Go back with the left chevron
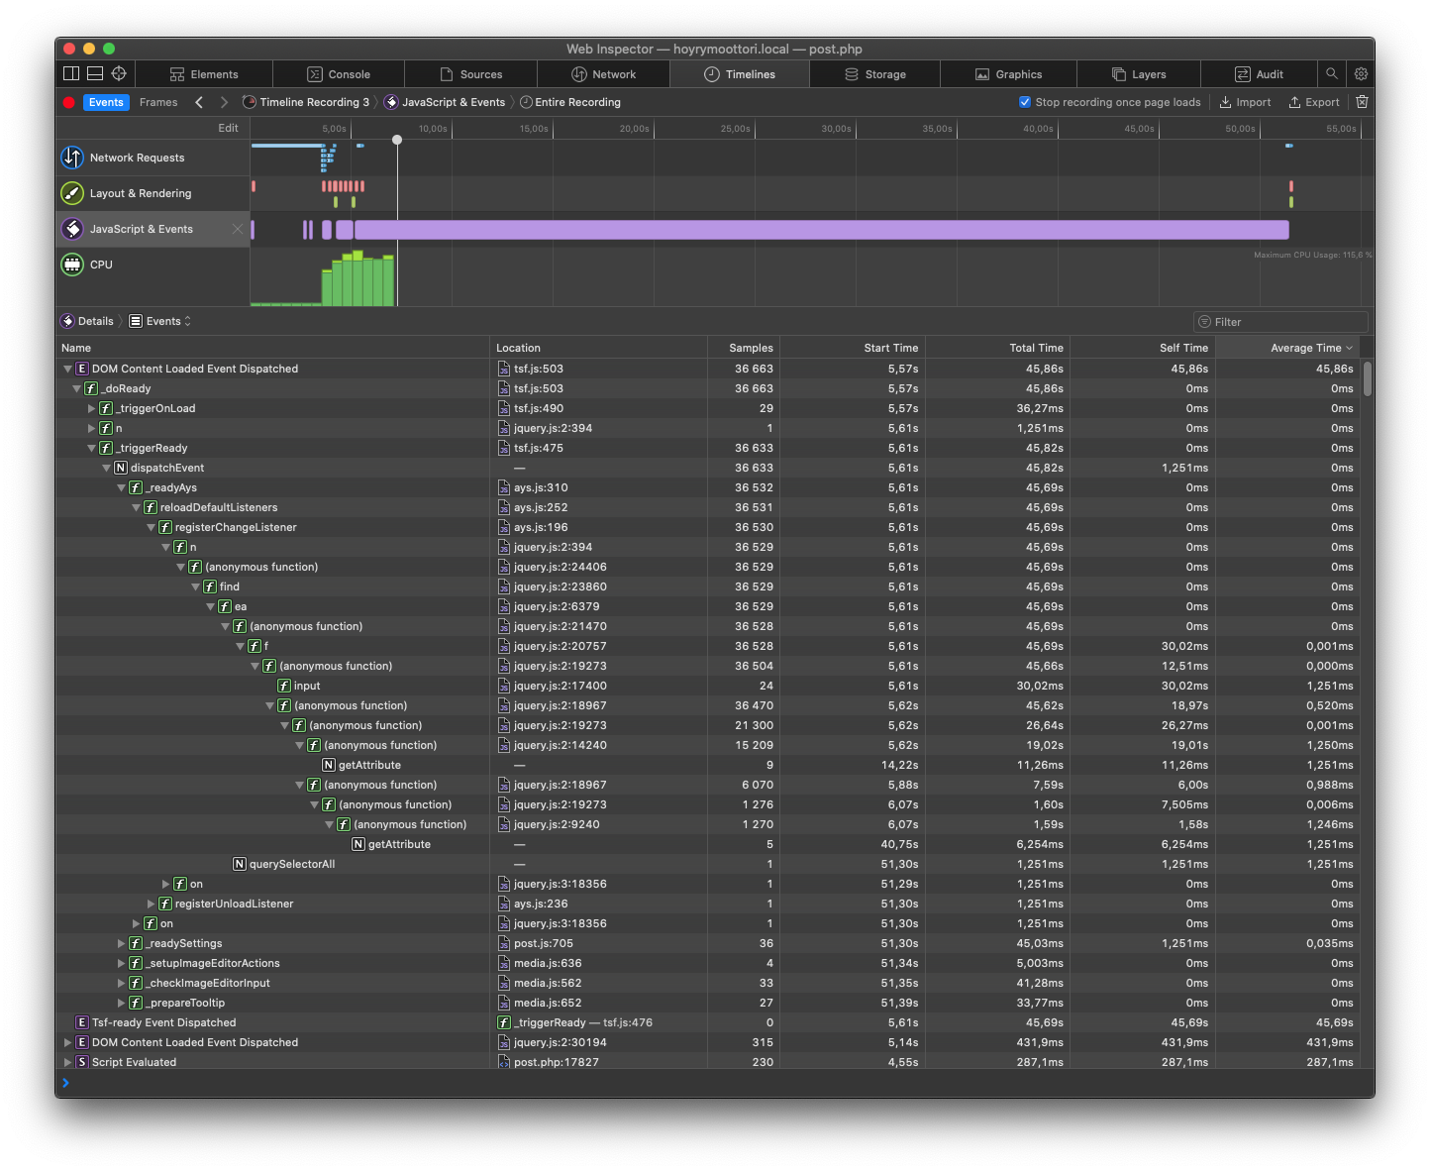The width and height of the screenshot is (1430, 1171). [199, 102]
